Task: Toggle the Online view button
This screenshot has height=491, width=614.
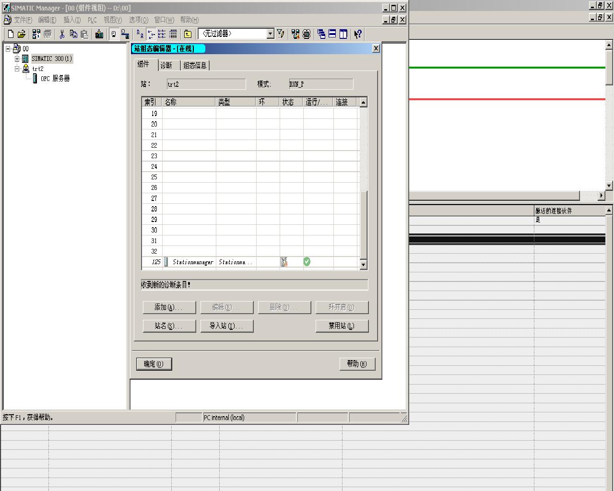Action: tap(125, 34)
